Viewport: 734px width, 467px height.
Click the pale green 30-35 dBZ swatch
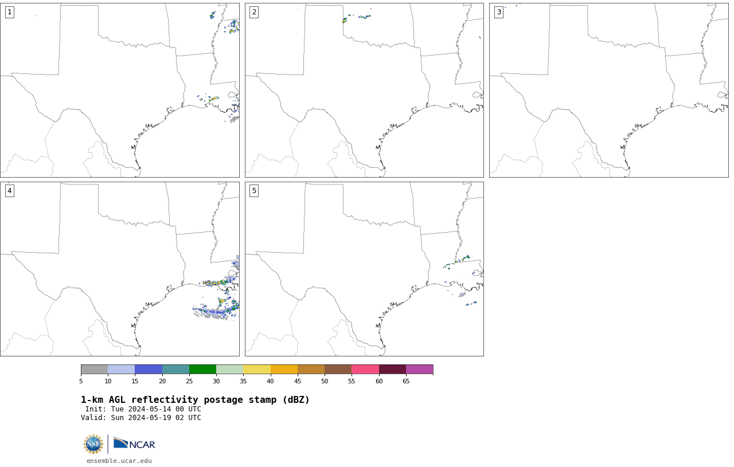point(230,369)
